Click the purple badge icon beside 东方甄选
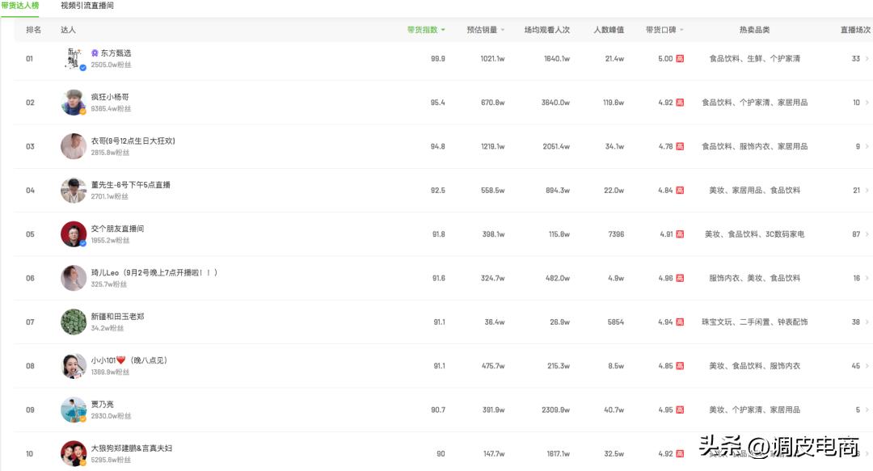The height and width of the screenshot is (471, 873). click(x=95, y=53)
